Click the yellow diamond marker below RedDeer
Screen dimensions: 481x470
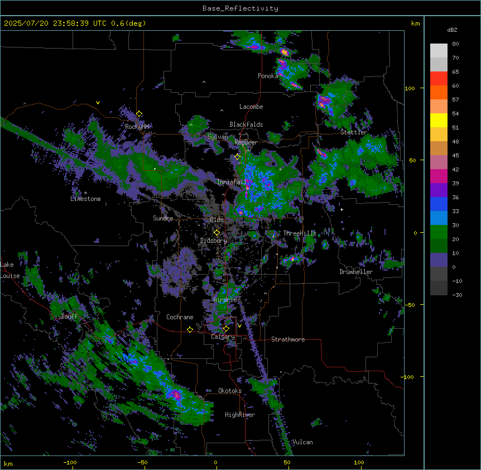tap(237, 157)
